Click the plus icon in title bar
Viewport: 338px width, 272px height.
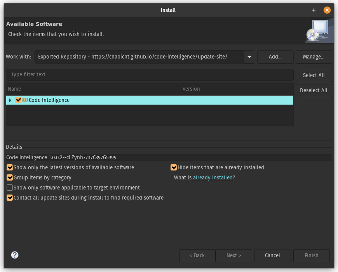[x=314, y=10]
